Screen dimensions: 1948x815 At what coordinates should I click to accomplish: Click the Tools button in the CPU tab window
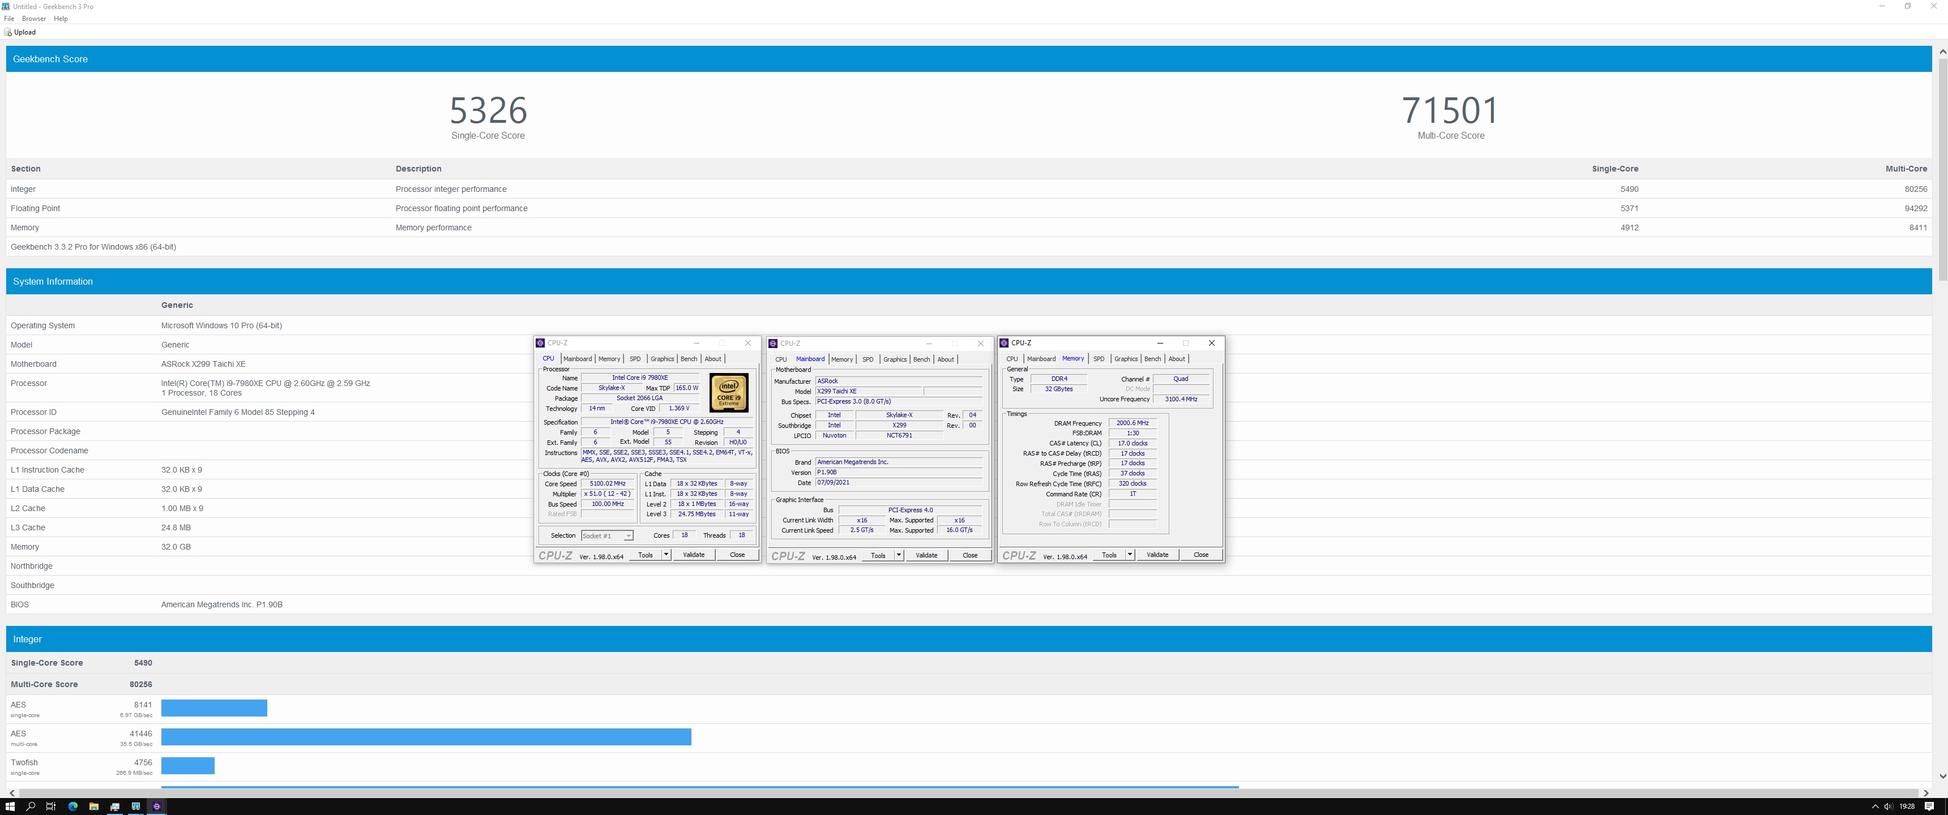click(645, 555)
